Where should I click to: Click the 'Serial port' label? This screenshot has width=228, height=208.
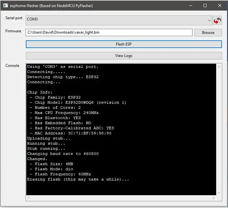[x=14, y=18]
